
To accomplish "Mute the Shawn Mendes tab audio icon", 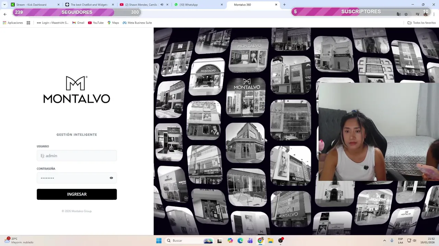I will 162,5.
